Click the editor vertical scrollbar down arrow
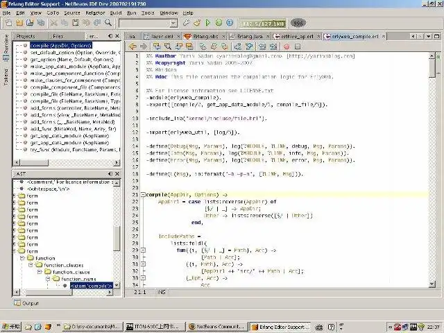The width and height of the screenshot is (444, 333). click(432, 284)
